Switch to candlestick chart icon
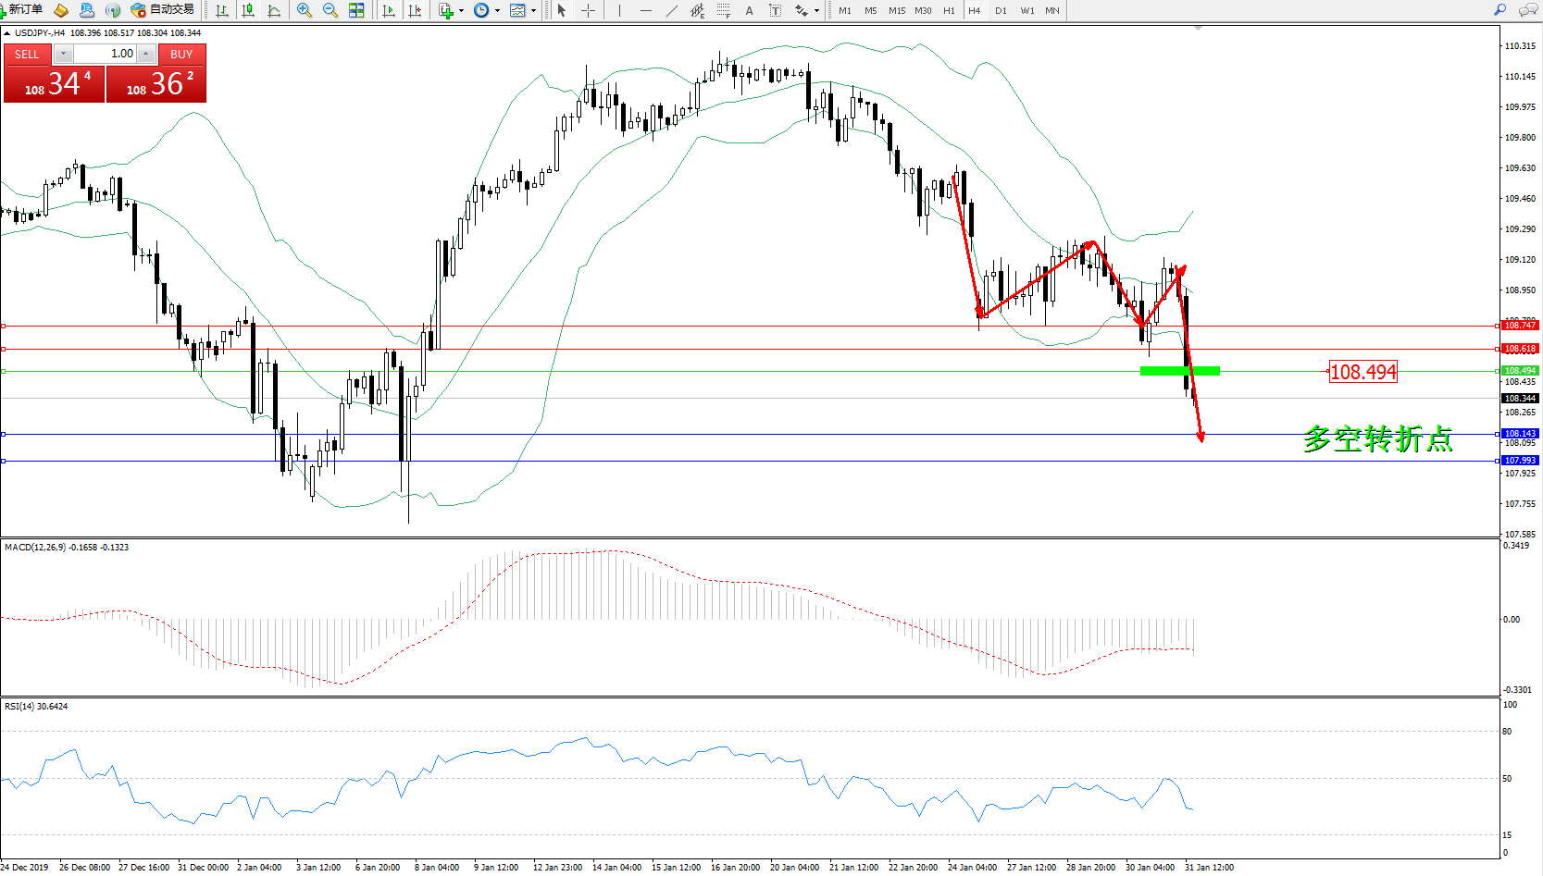1543x876 pixels. pos(248,10)
